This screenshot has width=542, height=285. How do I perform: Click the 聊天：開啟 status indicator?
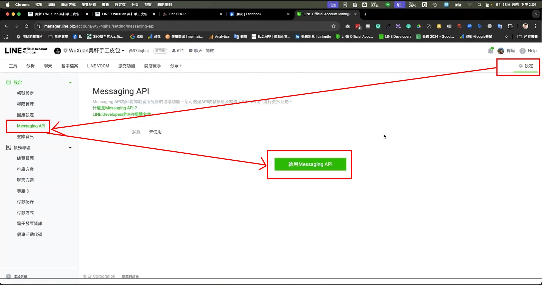point(201,50)
